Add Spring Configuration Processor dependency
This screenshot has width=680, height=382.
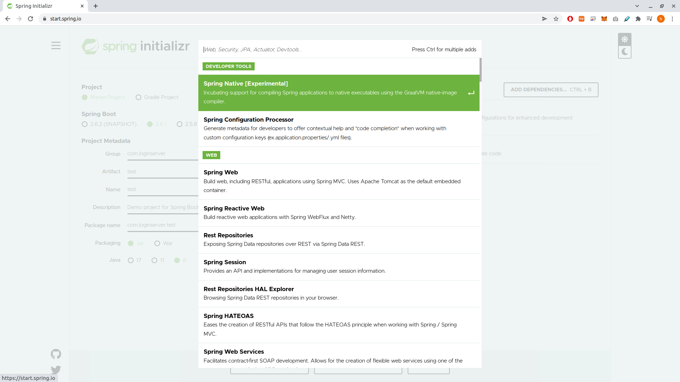click(x=339, y=129)
